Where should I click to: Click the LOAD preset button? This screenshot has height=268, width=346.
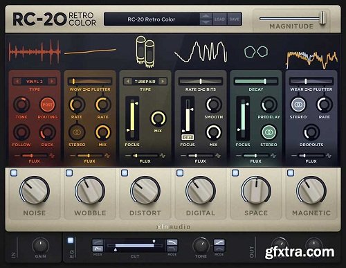219,19
